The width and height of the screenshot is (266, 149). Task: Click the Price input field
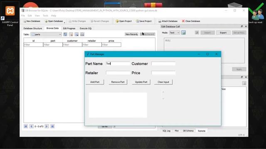pyautogui.click(x=163, y=73)
